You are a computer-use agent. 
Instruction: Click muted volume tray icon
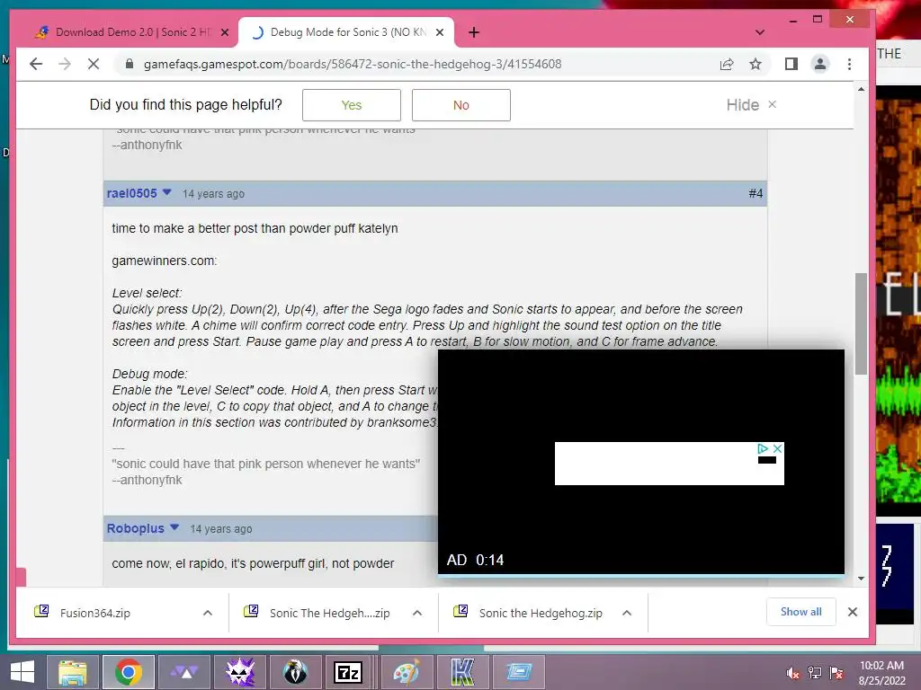click(792, 673)
